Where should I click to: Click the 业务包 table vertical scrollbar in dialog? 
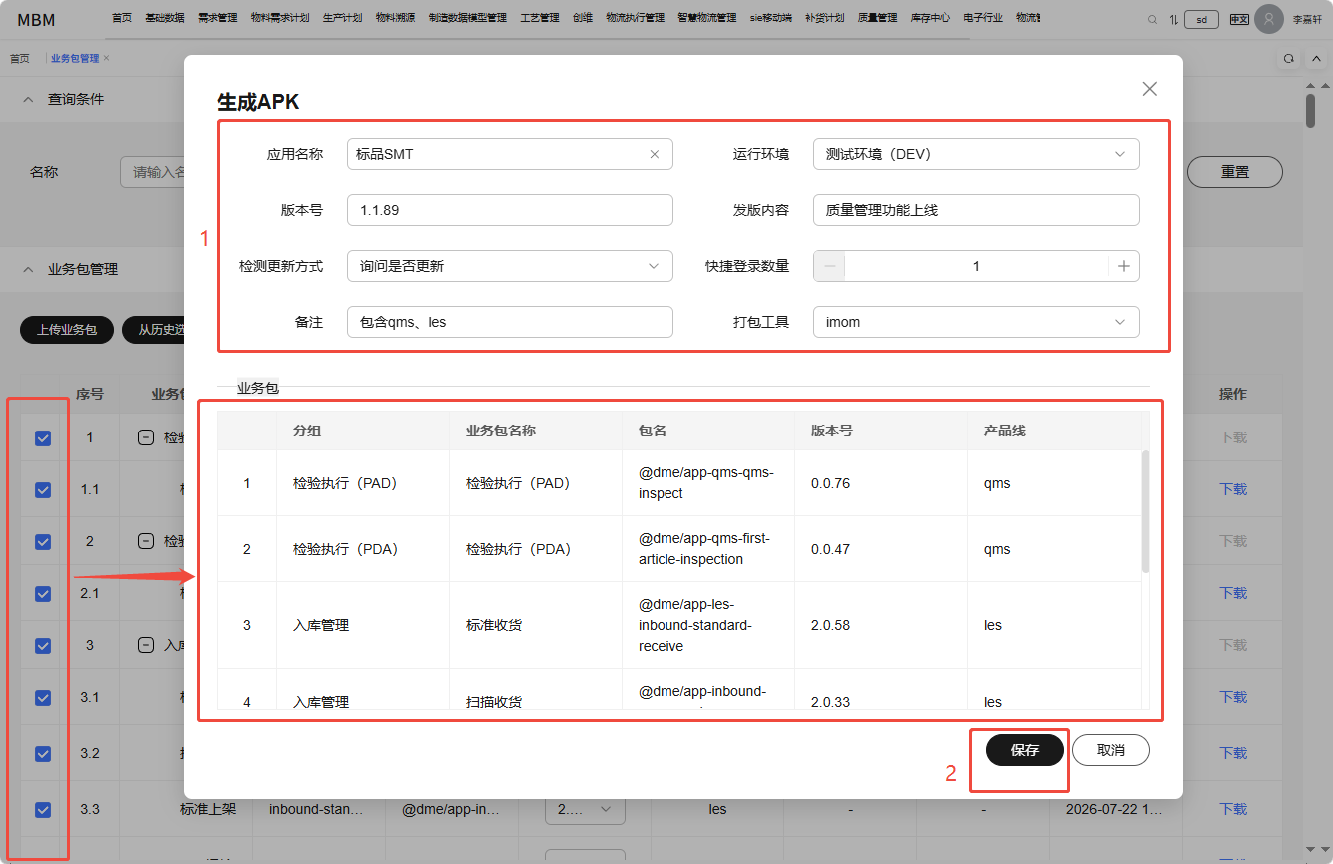tap(1145, 511)
